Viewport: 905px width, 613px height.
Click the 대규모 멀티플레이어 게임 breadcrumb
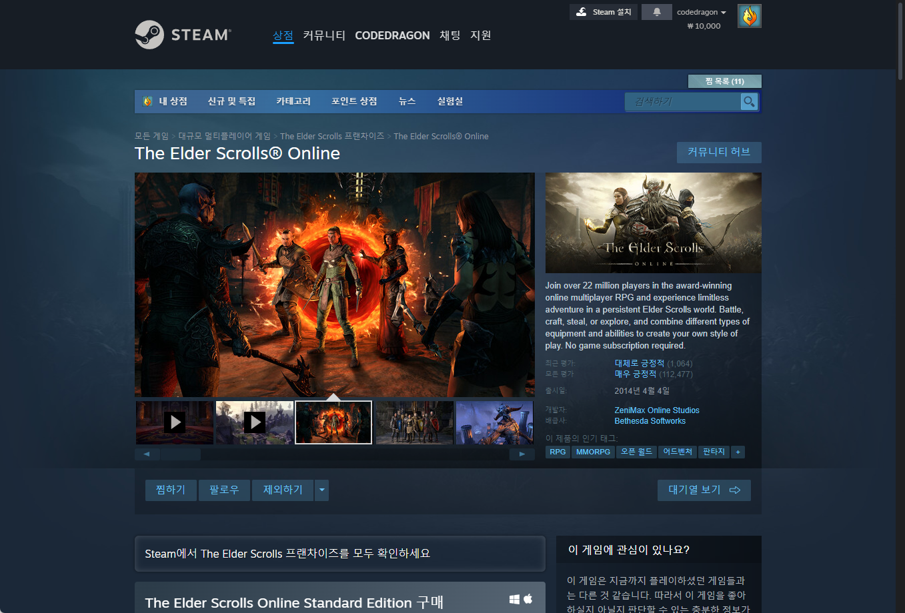[x=224, y=136]
